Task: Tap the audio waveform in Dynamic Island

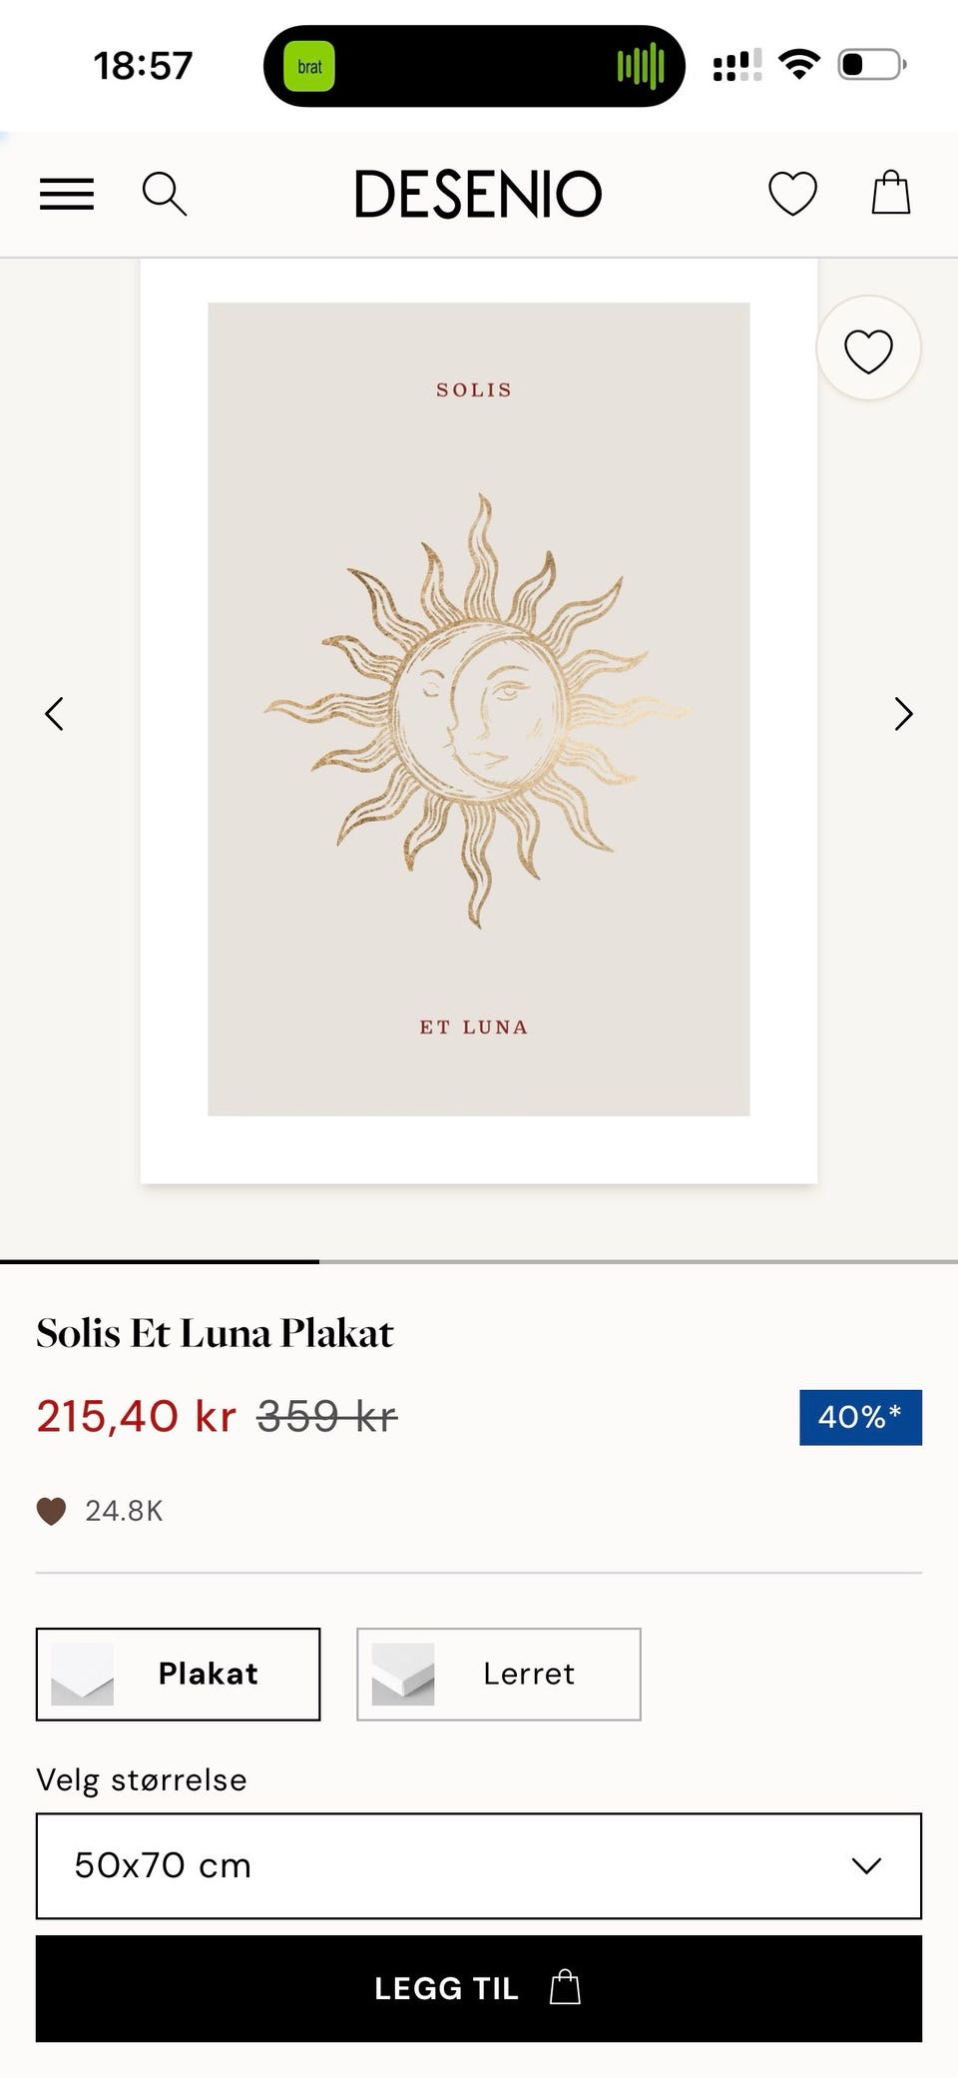Action: point(640,67)
